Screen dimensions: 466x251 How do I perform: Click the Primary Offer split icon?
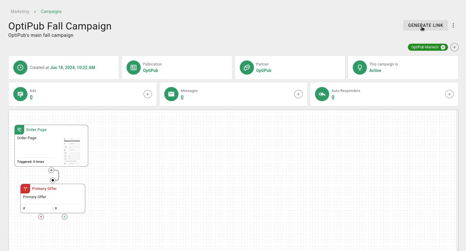(25, 189)
